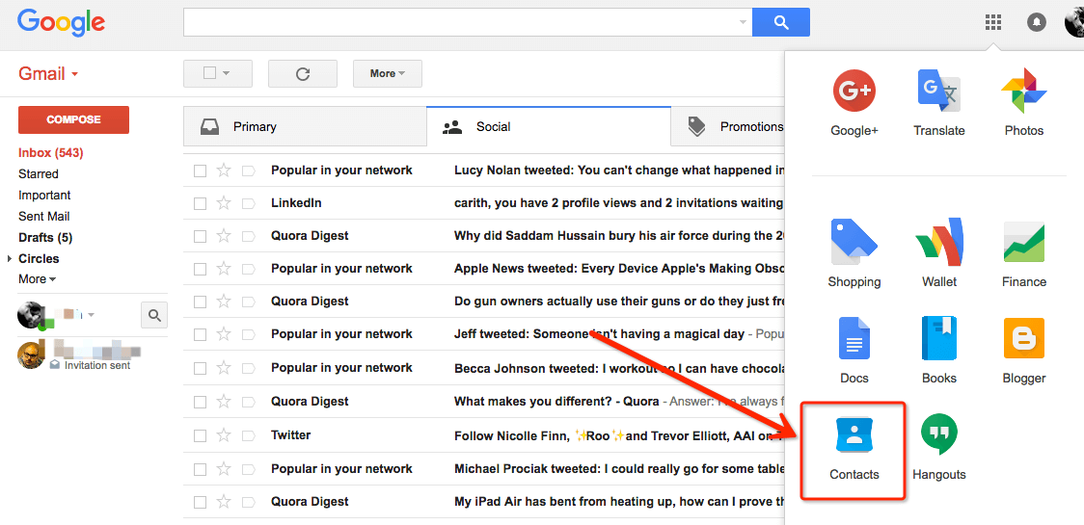
Task: Open Docs from apps menu
Action: (x=854, y=351)
